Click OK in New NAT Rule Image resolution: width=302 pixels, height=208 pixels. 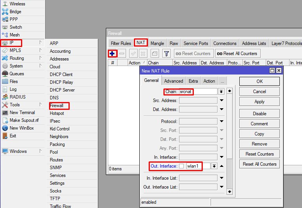(x=260, y=81)
